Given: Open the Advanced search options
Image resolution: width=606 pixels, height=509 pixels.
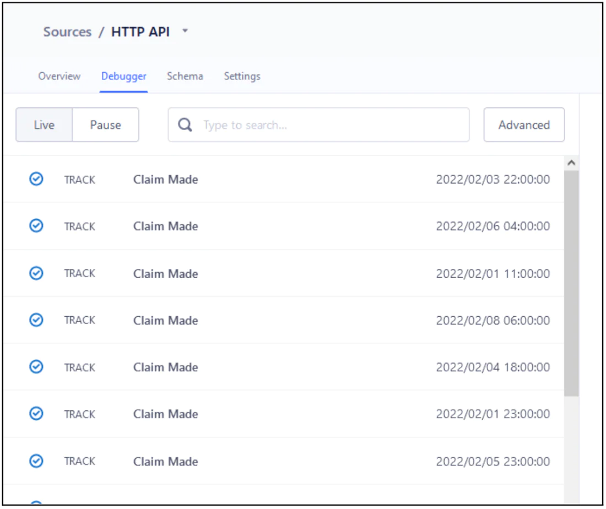Looking at the screenshot, I should [524, 125].
